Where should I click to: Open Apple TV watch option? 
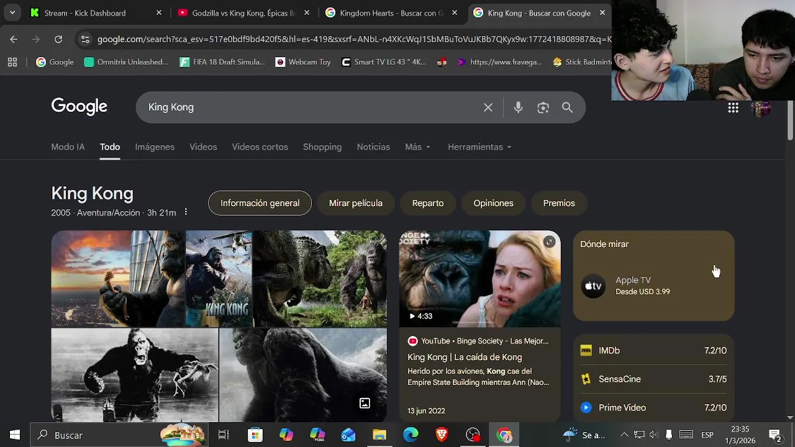(x=653, y=286)
